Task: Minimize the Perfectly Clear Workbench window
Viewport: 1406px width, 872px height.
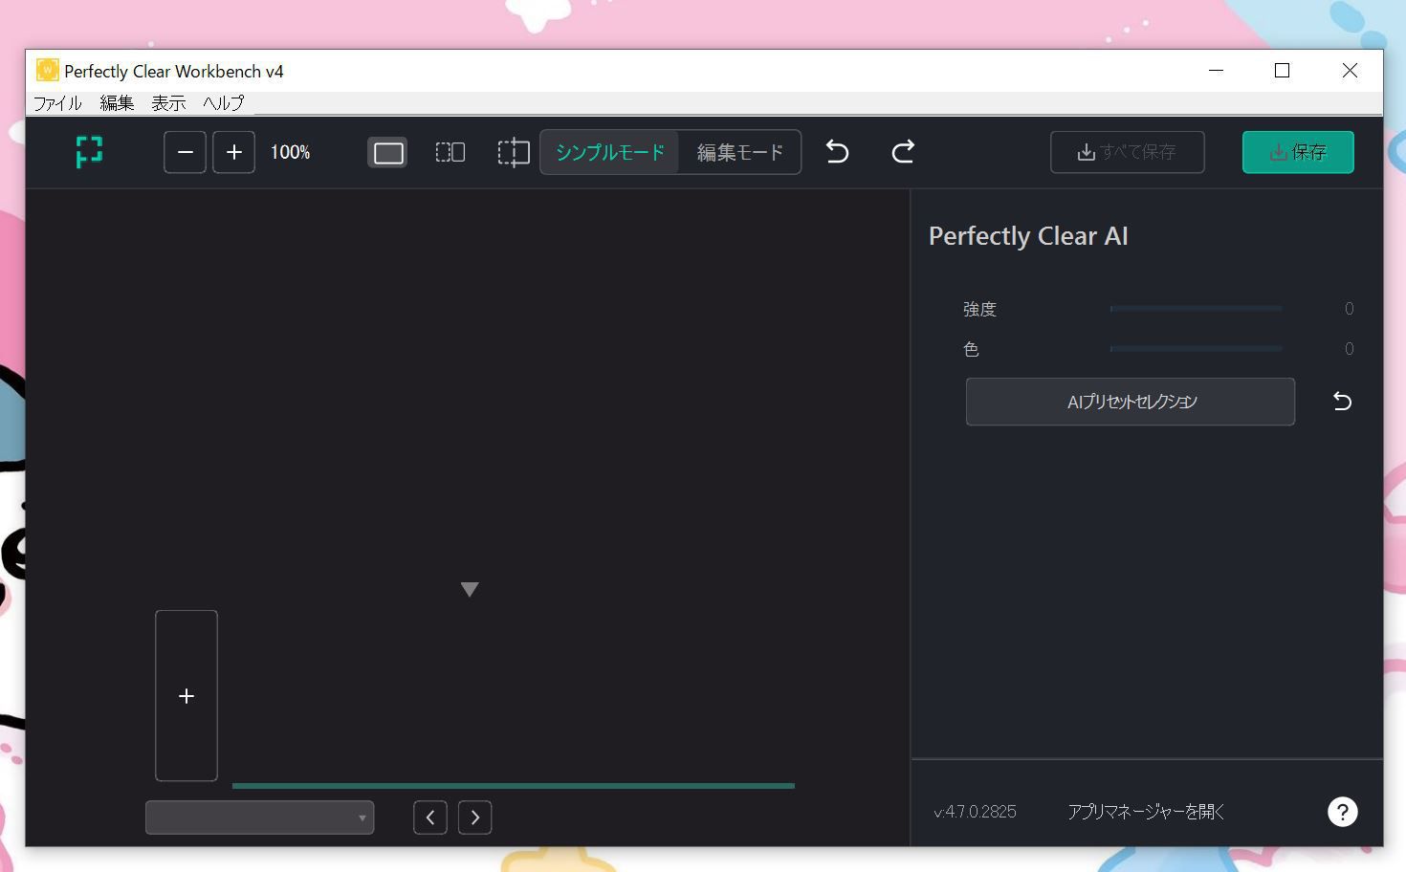Action: tap(1216, 71)
